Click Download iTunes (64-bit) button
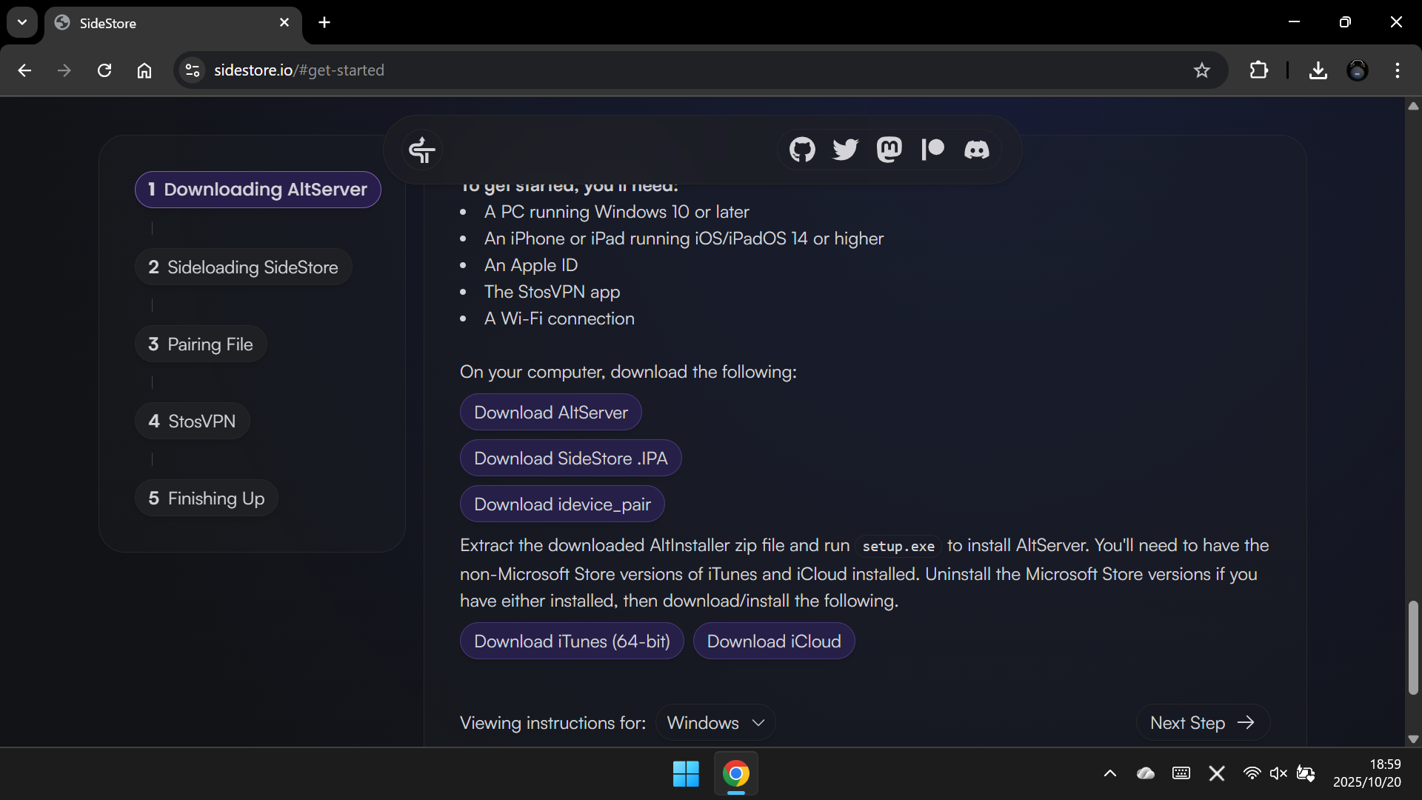The height and width of the screenshot is (800, 1422). (x=572, y=641)
